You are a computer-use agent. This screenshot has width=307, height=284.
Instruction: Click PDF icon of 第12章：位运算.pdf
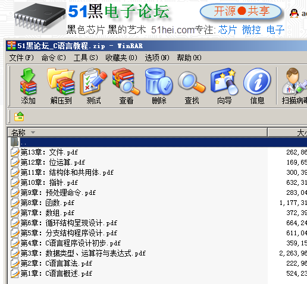pos(15,162)
